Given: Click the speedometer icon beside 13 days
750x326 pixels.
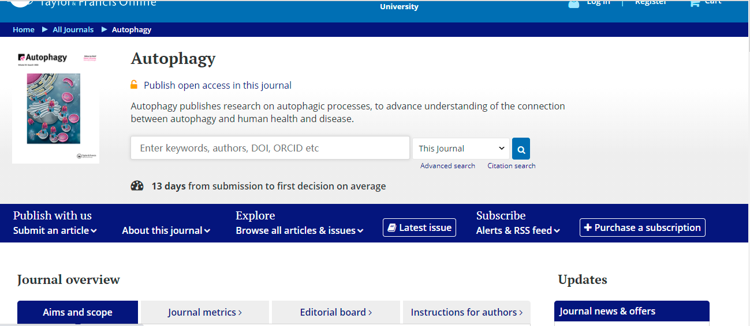Looking at the screenshot, I should pyautogui.click(x=137, y=186).
